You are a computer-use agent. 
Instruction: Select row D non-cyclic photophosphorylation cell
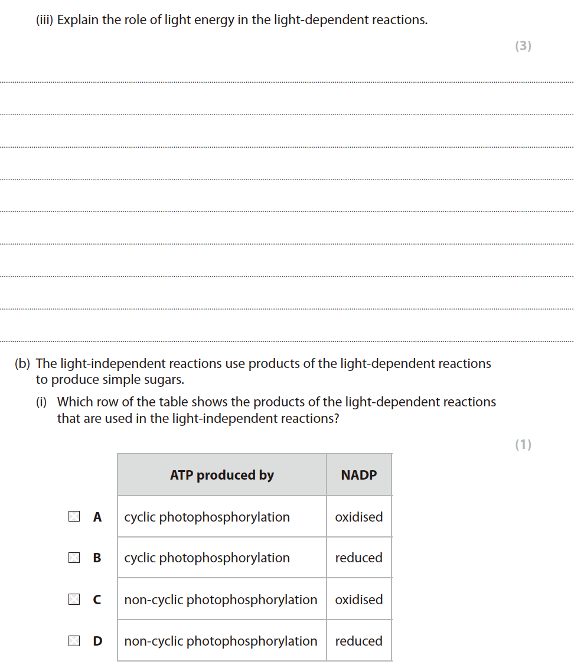tap(220, 641)
